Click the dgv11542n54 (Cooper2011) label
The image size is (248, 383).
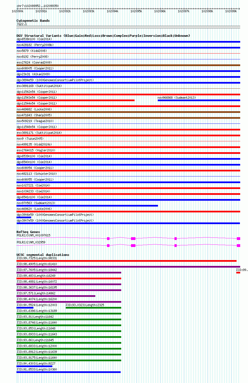[x=37, y=92]
